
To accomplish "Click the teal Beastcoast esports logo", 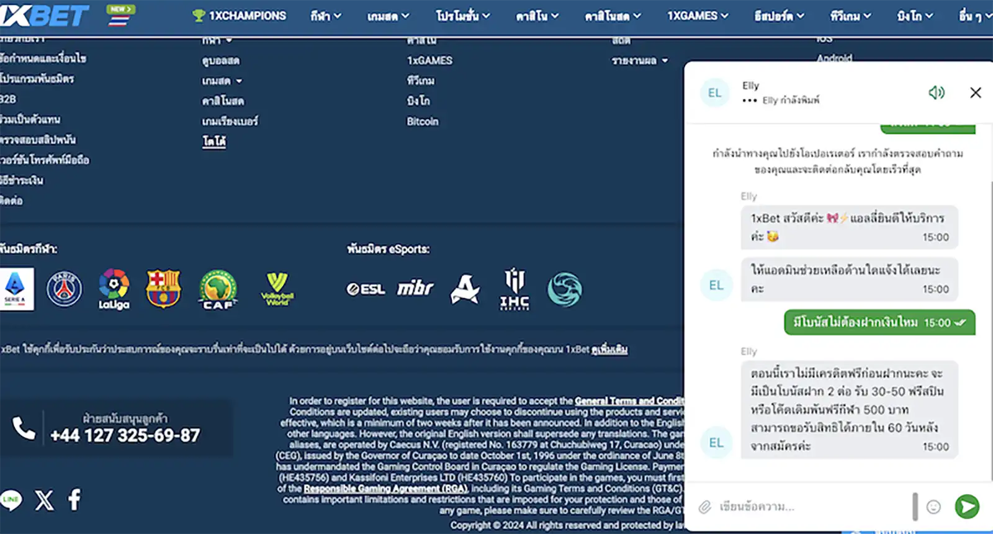I will (x=564, y=289).
